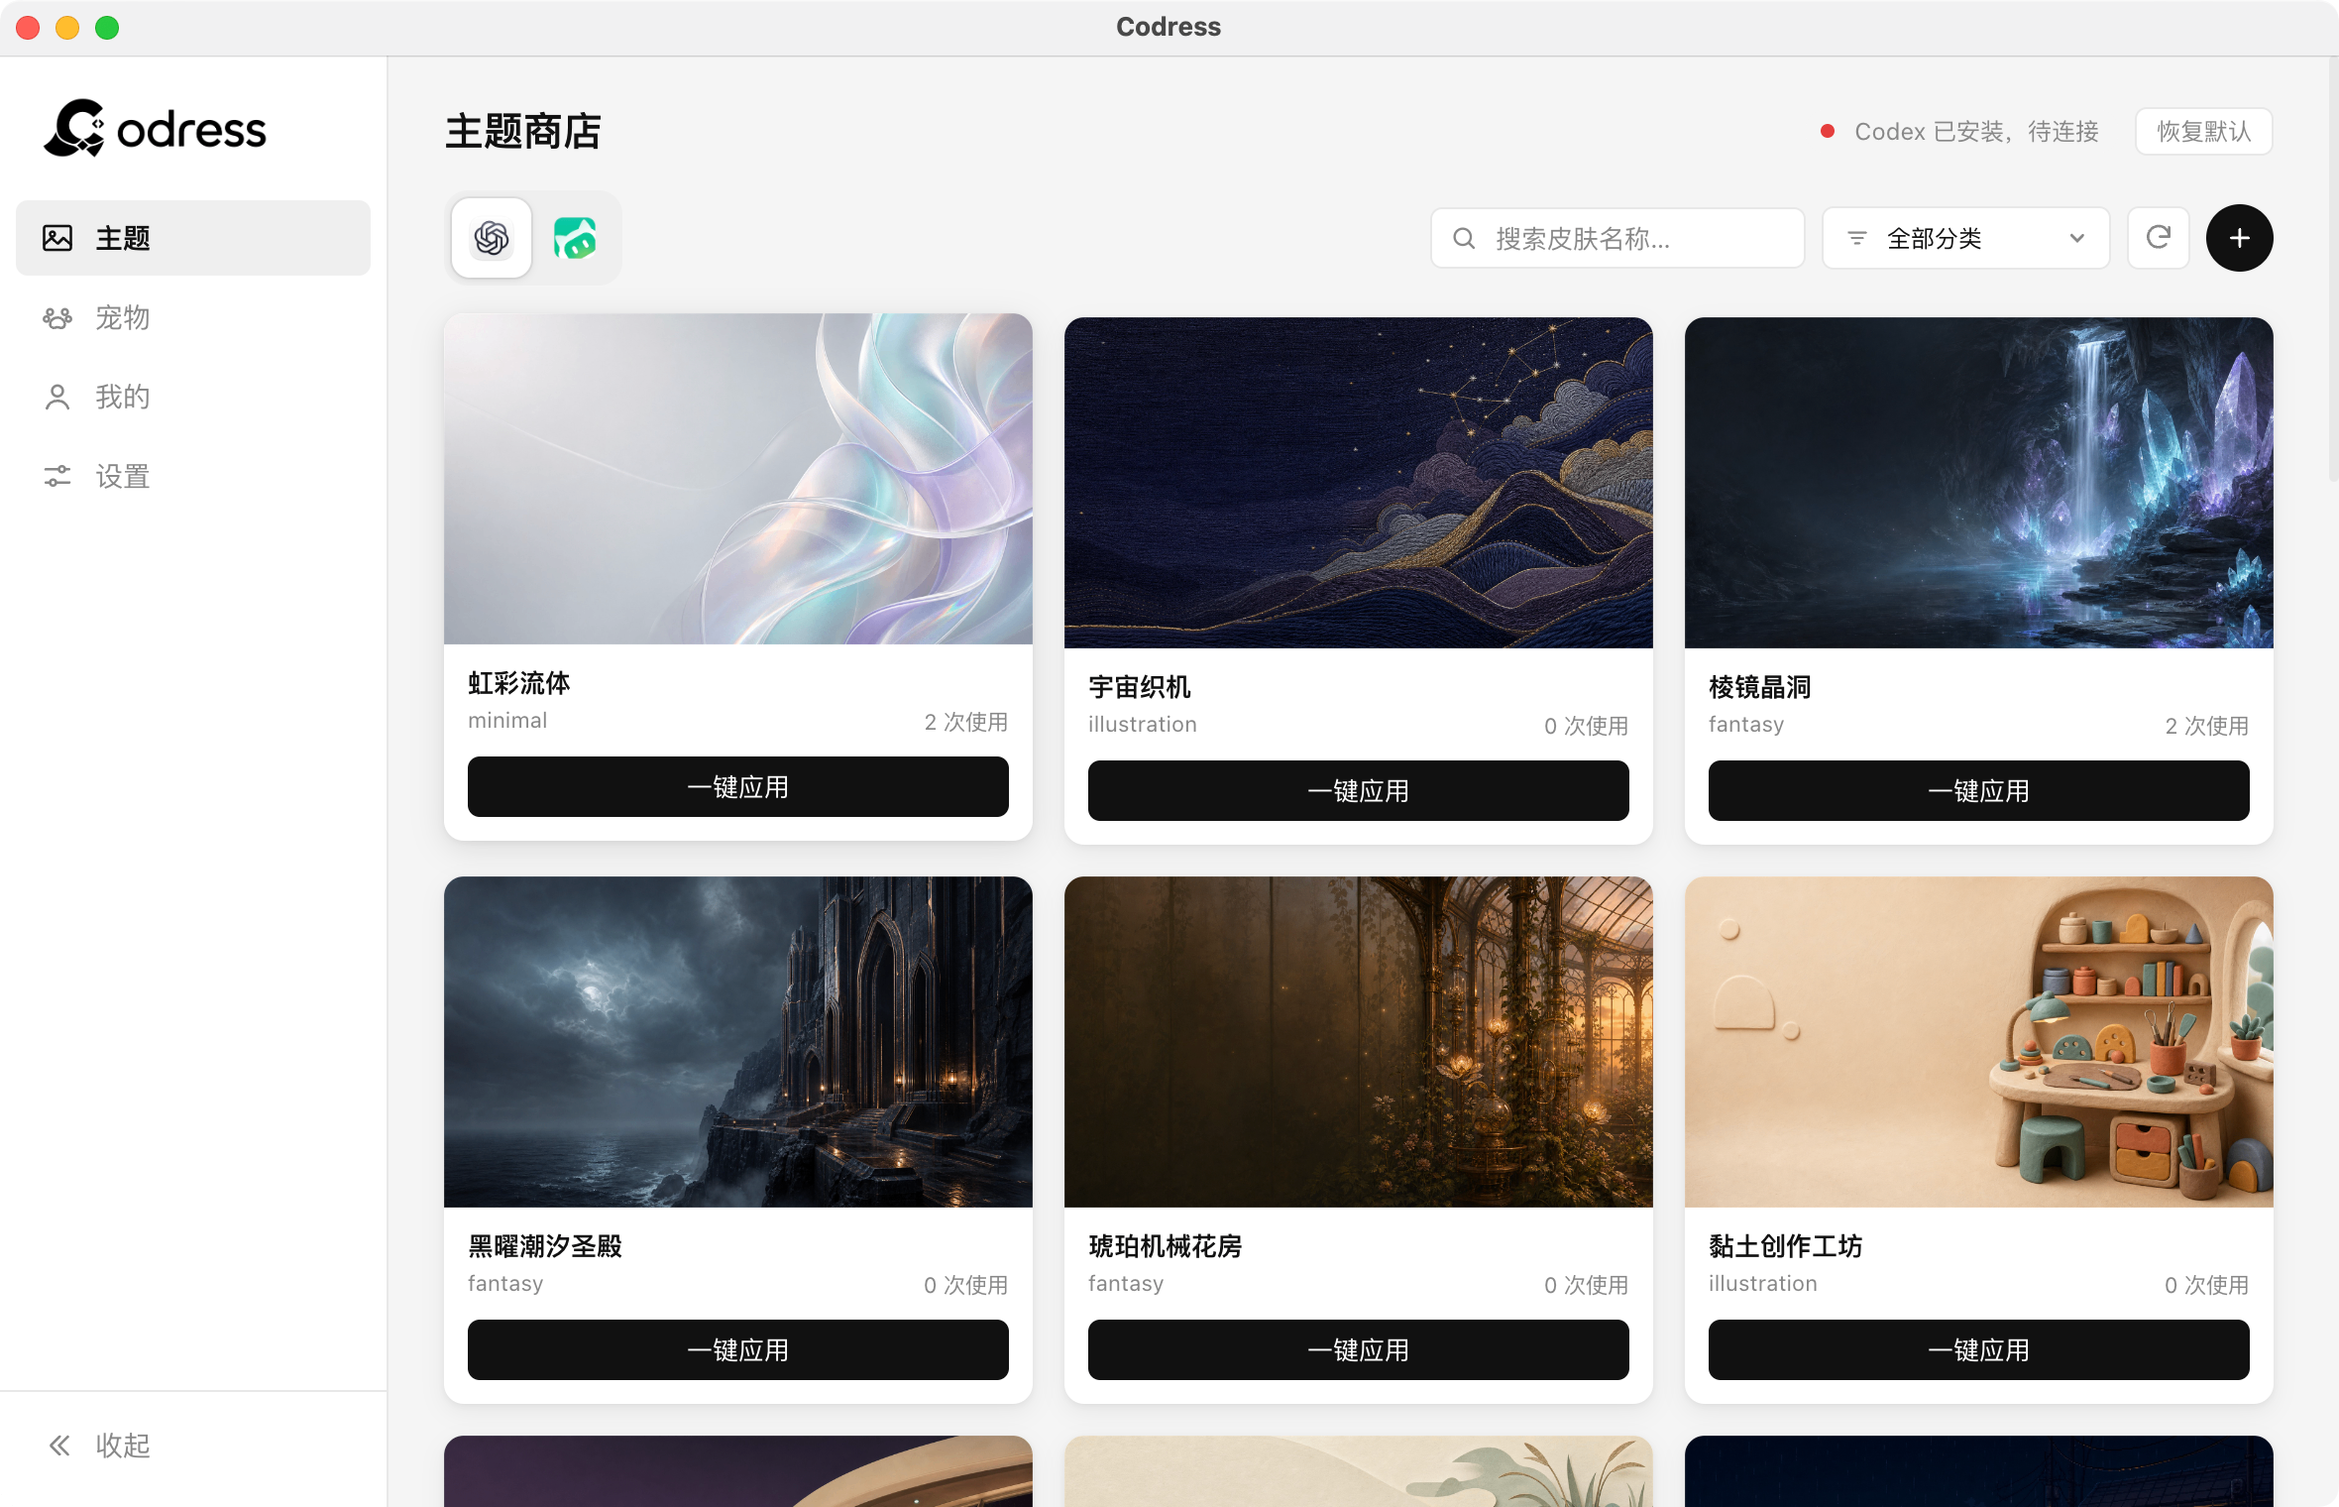Viewport: 2339px width, 1507px height.
Task: Select the ChatGPT Codex app tab
Action: [492, 238]
